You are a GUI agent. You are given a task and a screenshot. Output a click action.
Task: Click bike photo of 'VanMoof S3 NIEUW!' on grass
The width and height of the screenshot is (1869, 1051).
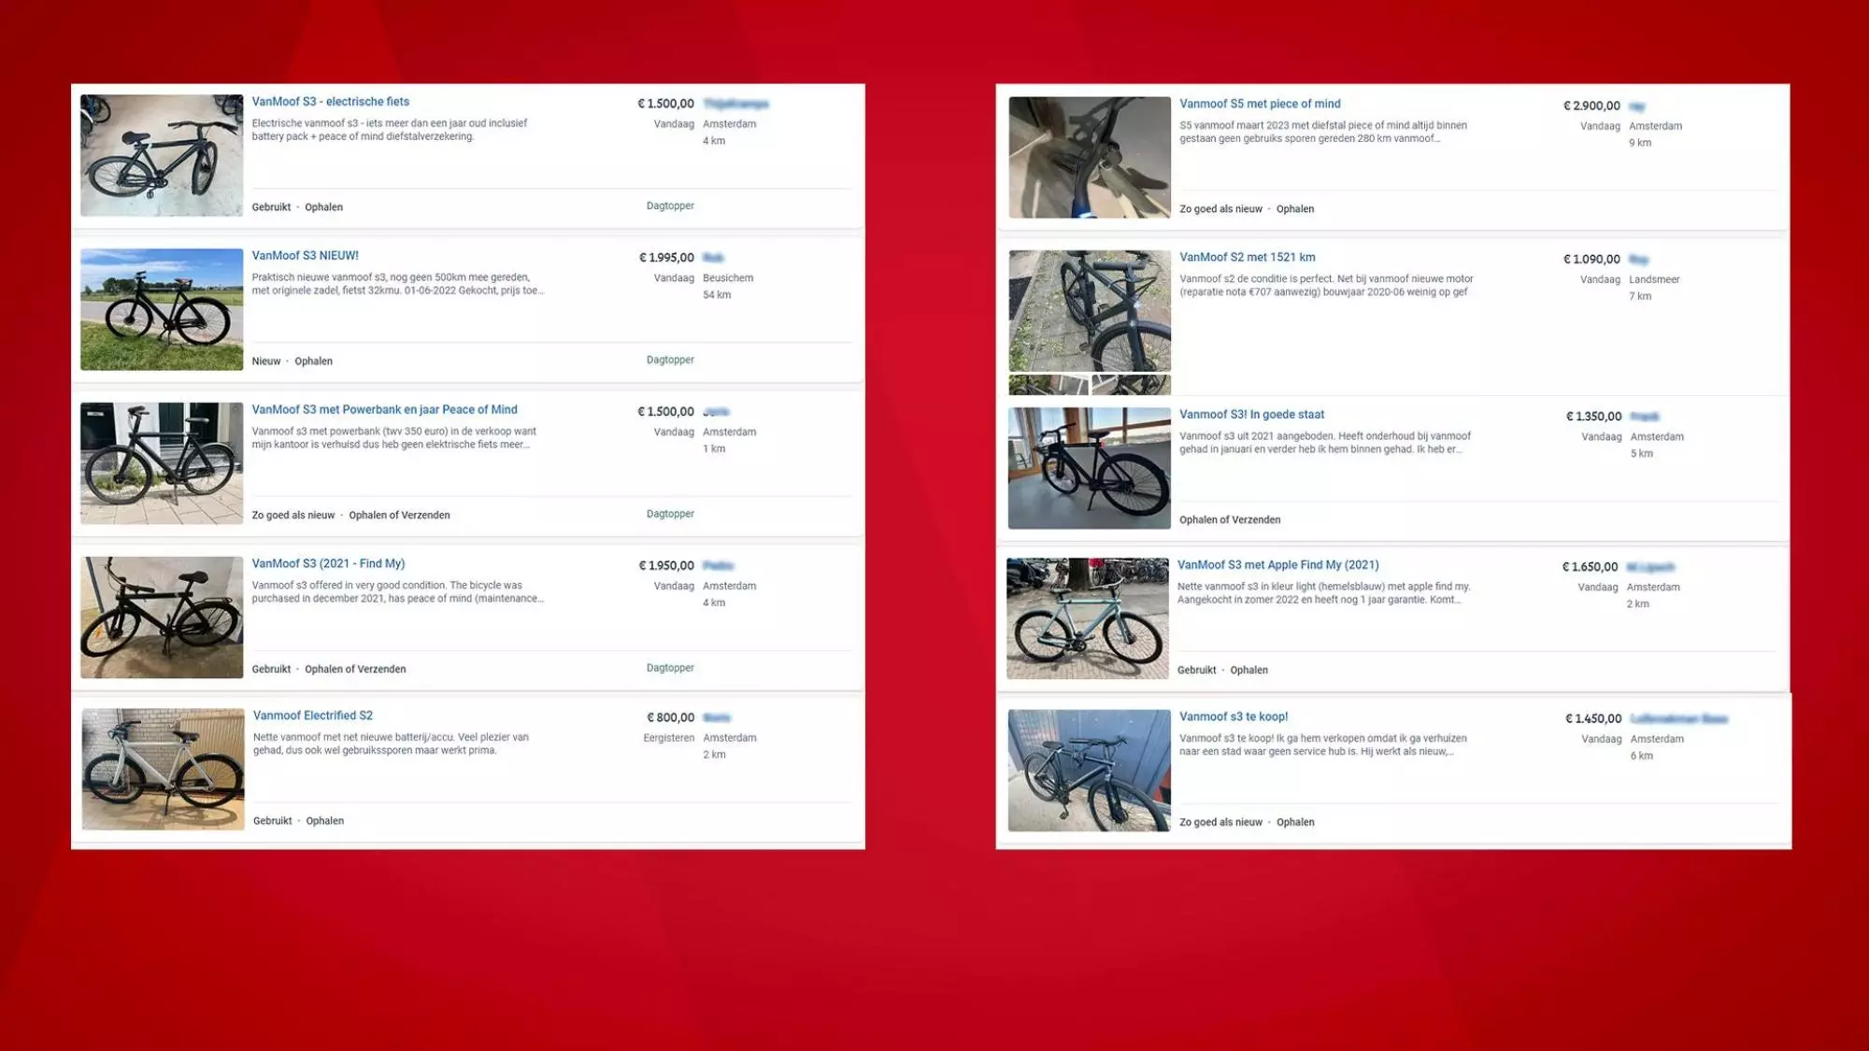162,309
